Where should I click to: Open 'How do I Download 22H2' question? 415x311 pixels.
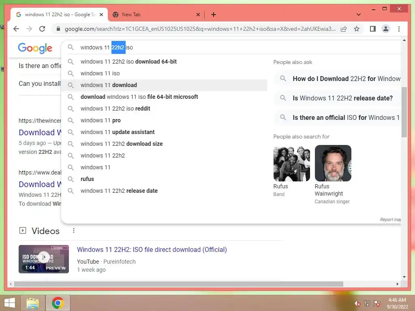tap(338, 79)
